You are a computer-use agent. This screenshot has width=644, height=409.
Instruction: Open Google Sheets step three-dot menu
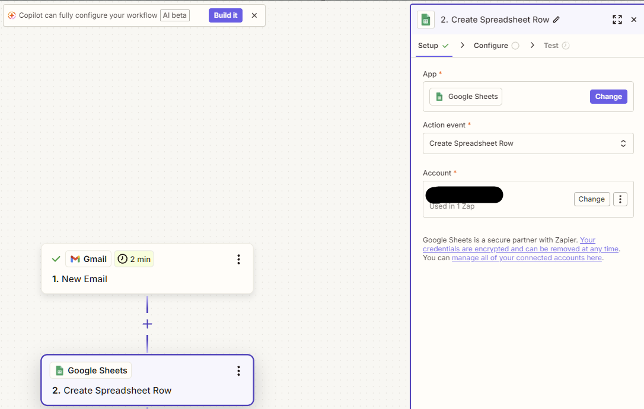pos(238,370)
